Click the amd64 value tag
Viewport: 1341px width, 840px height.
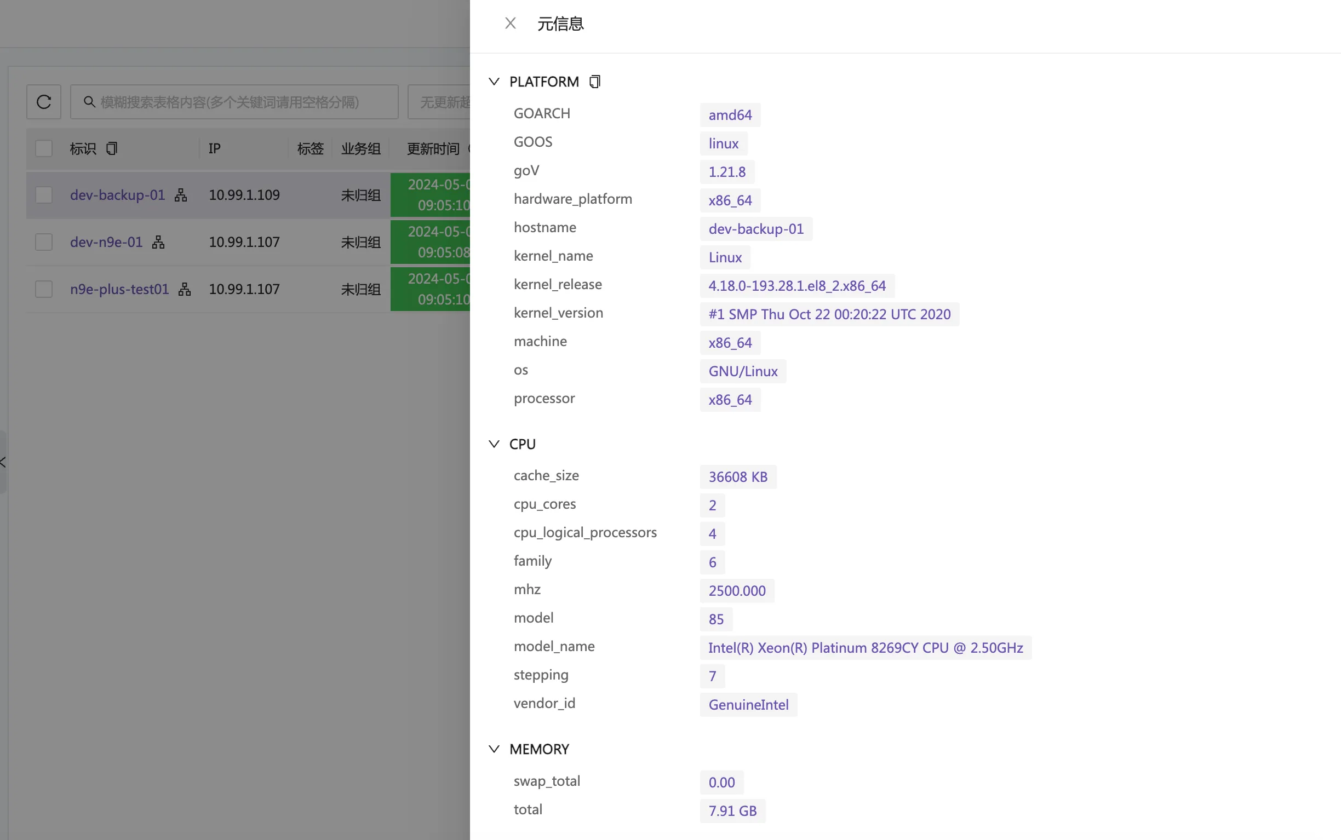point(729,114)
